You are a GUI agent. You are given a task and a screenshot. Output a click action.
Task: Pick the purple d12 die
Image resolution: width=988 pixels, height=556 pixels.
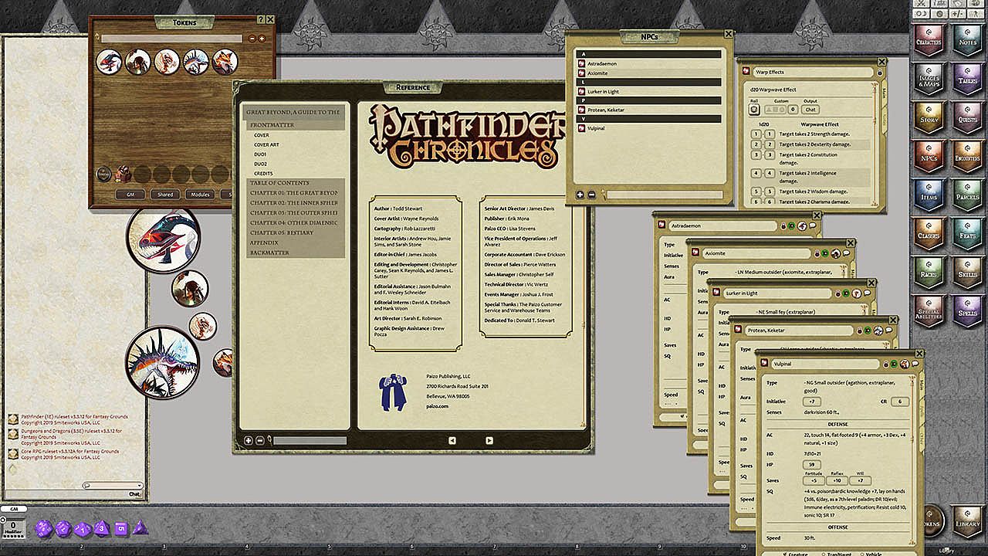tap(63, 529)
